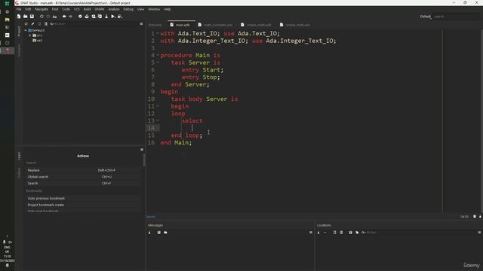Select the Messages panel tab
The image size is (483, 271).
tap(155, 225)
